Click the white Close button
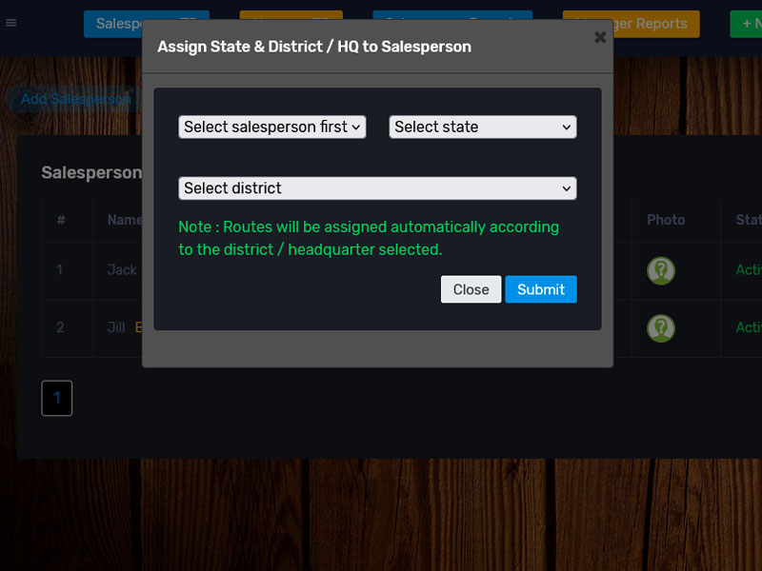 (x=471, y=289)
